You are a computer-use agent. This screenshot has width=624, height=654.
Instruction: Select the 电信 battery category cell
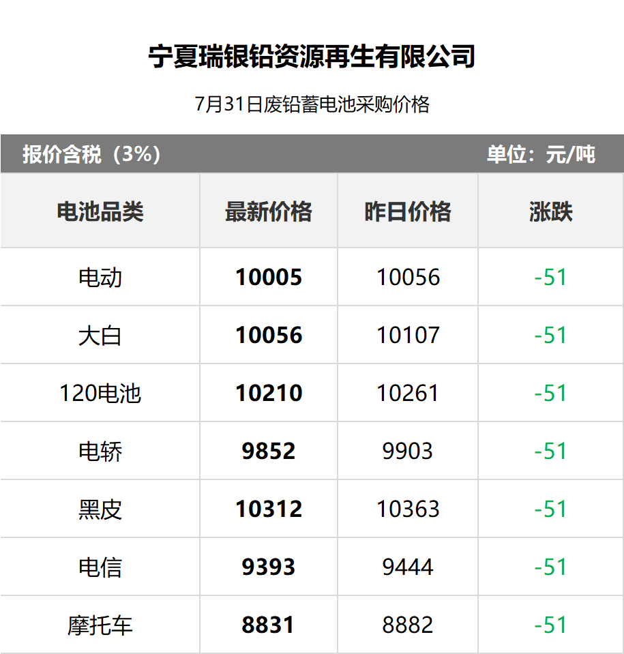[100, 567]
